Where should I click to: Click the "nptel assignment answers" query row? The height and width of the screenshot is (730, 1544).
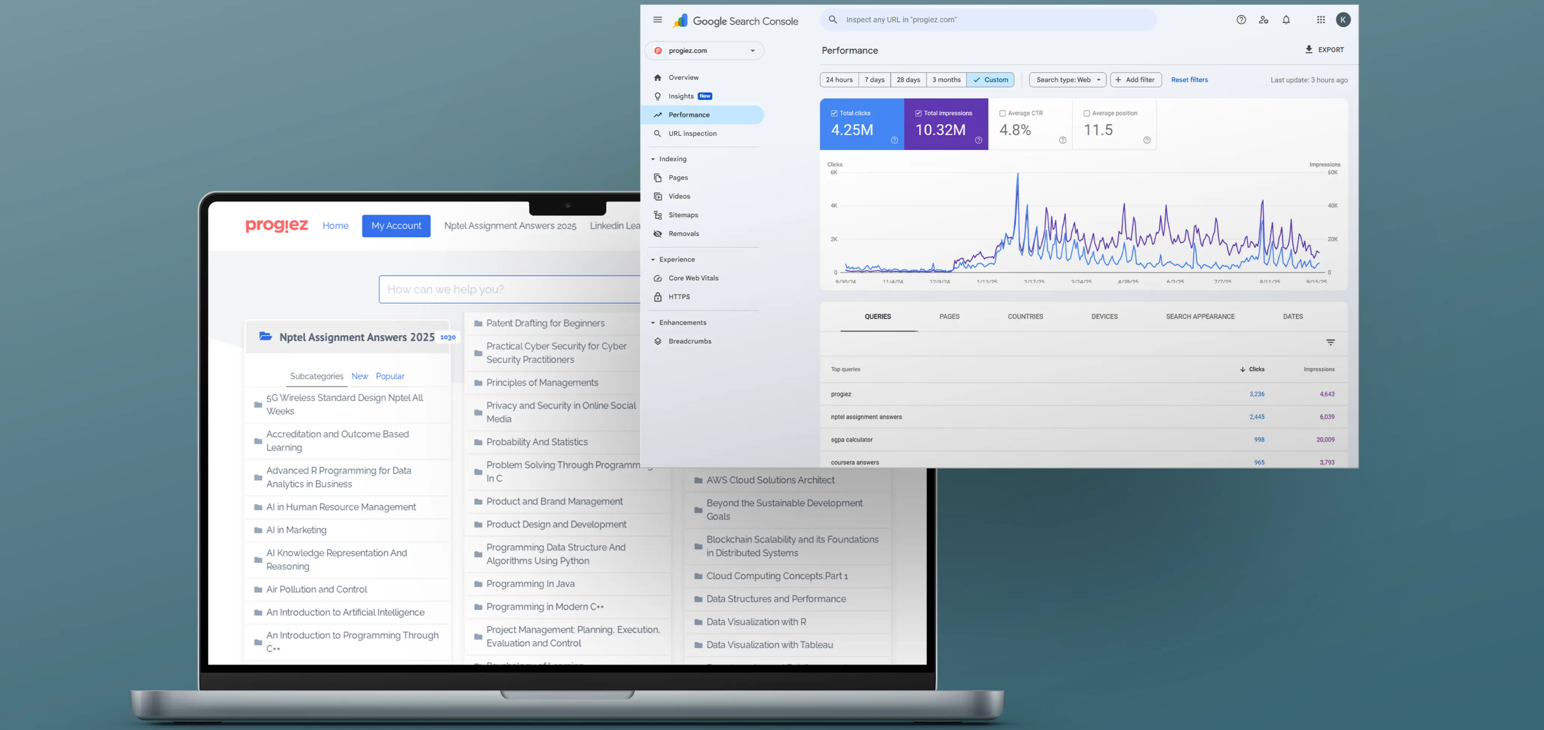1083,417
